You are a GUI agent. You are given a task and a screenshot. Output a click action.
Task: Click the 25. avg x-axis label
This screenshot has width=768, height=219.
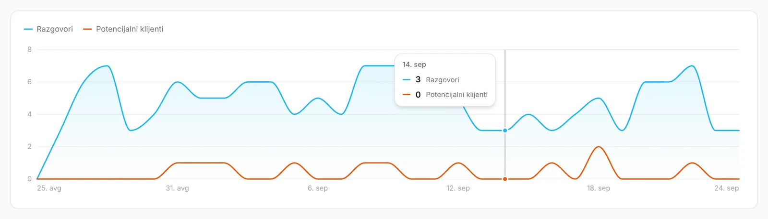[49, 188]
